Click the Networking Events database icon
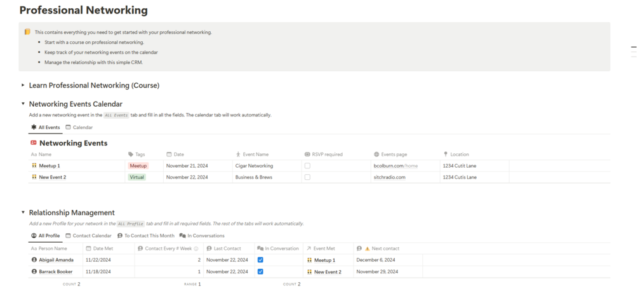Image resolution: width=638 pixels, height=293 pixels. click(34, 143)
